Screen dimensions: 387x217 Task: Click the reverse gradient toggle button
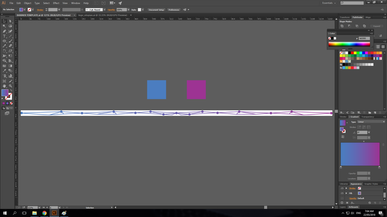click(x=343, y=137)
